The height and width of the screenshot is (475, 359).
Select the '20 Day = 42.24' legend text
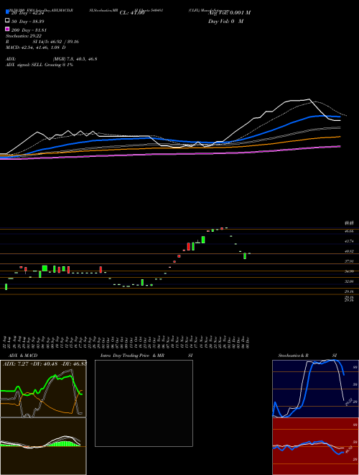pos(28,13)
